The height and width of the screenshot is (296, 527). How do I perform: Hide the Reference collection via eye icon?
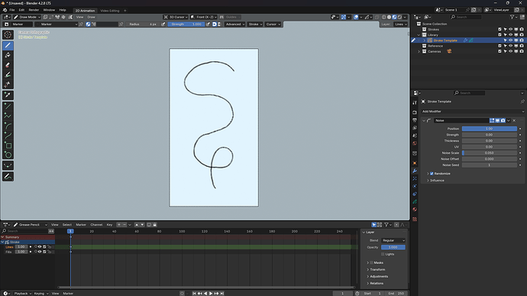click(x=510, y=46)
